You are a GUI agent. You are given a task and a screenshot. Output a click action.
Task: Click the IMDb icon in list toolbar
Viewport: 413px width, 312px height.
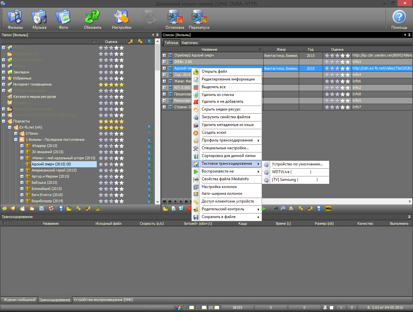(x=328, y=209)
